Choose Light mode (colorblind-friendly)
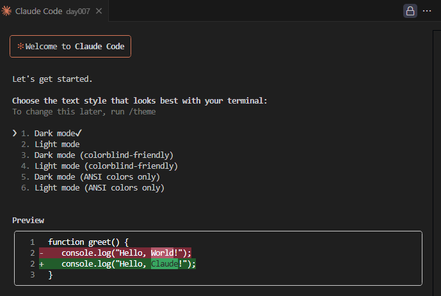The image size is (441, 296). [x=100, y=166]
